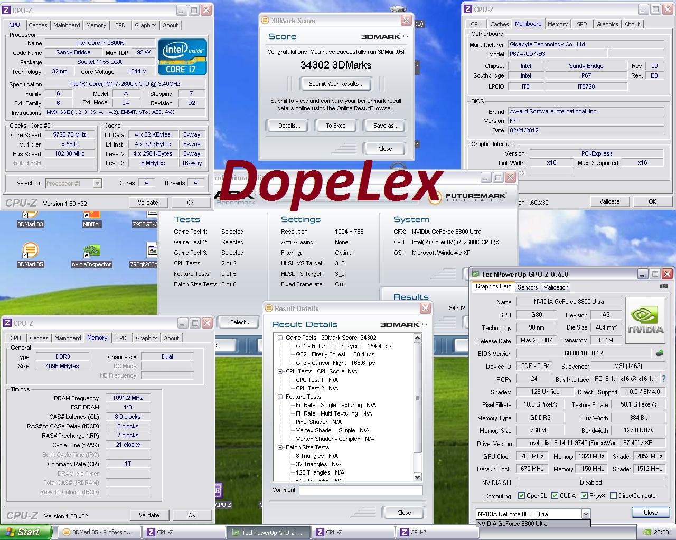
Task: Click the mainboard Model value P67A-UD7-B3
Action: (x=557, y=54)
